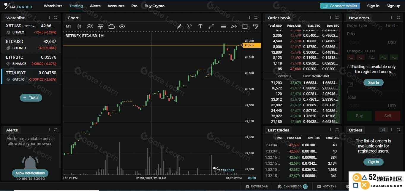Click the amount slider handle in New order
This screenshot has width=405, height=191.
click(348, 91)
